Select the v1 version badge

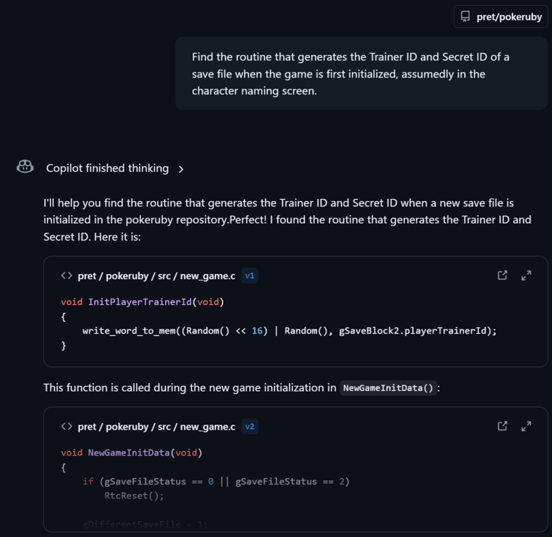pos(250,275)
